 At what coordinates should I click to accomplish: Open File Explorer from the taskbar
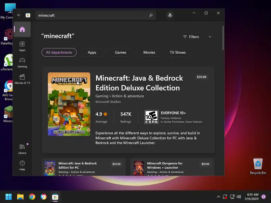coord(20,197)
